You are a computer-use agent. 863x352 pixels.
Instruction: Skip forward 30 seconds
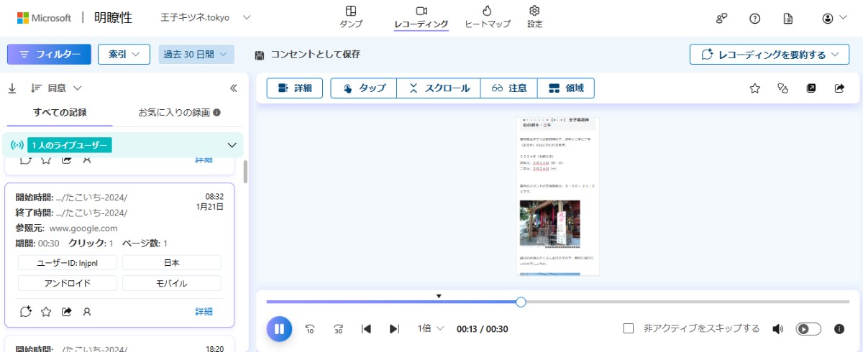[x=338, y=329]
